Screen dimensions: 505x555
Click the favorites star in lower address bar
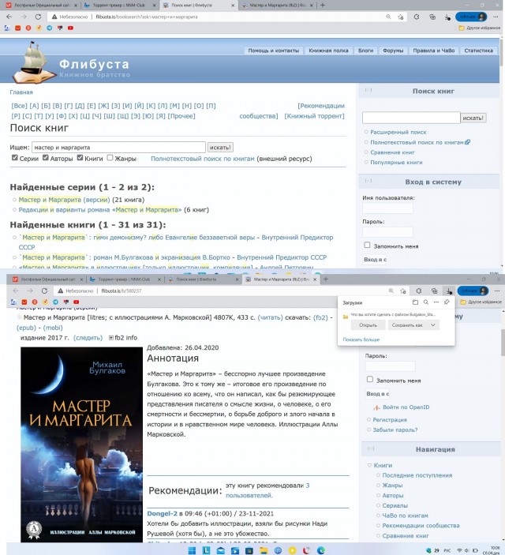tap(403, 291)
